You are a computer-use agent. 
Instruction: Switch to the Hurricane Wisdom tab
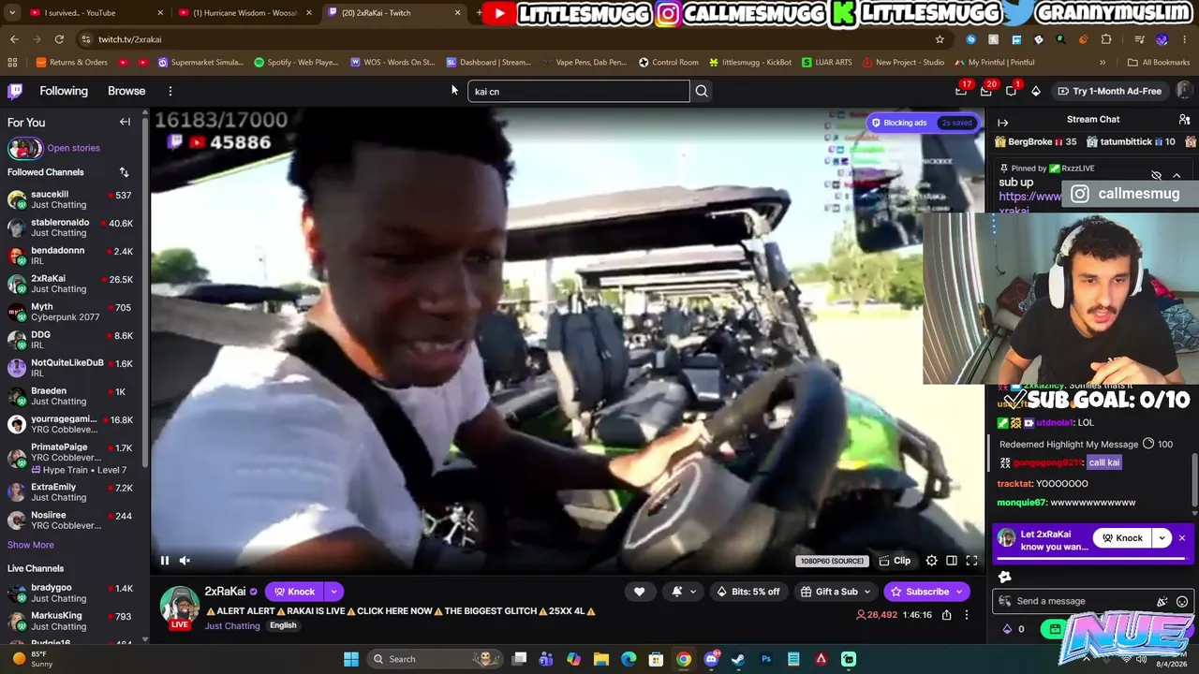[x=245, y=13]
